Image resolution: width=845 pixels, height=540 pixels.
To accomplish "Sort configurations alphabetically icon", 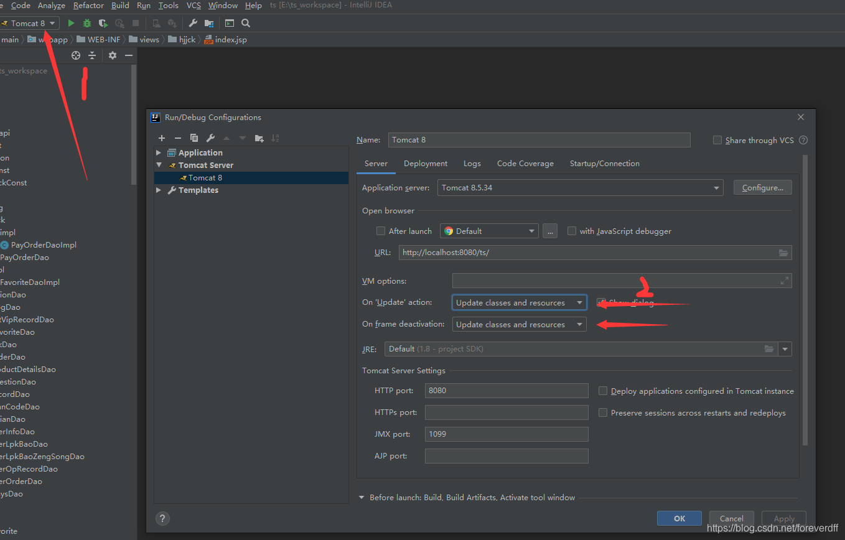I will [x=275, y=138].
